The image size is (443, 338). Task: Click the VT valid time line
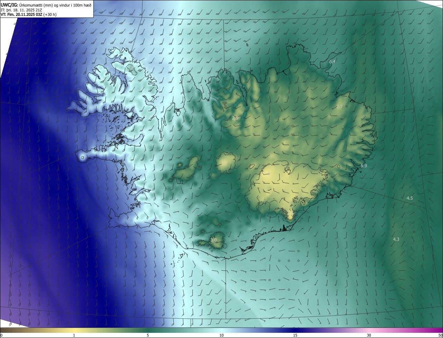[29, 15]
